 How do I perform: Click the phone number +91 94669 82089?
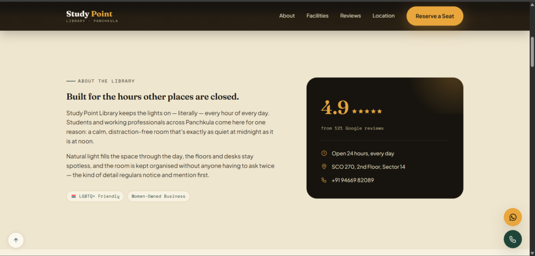coord(353,180)
